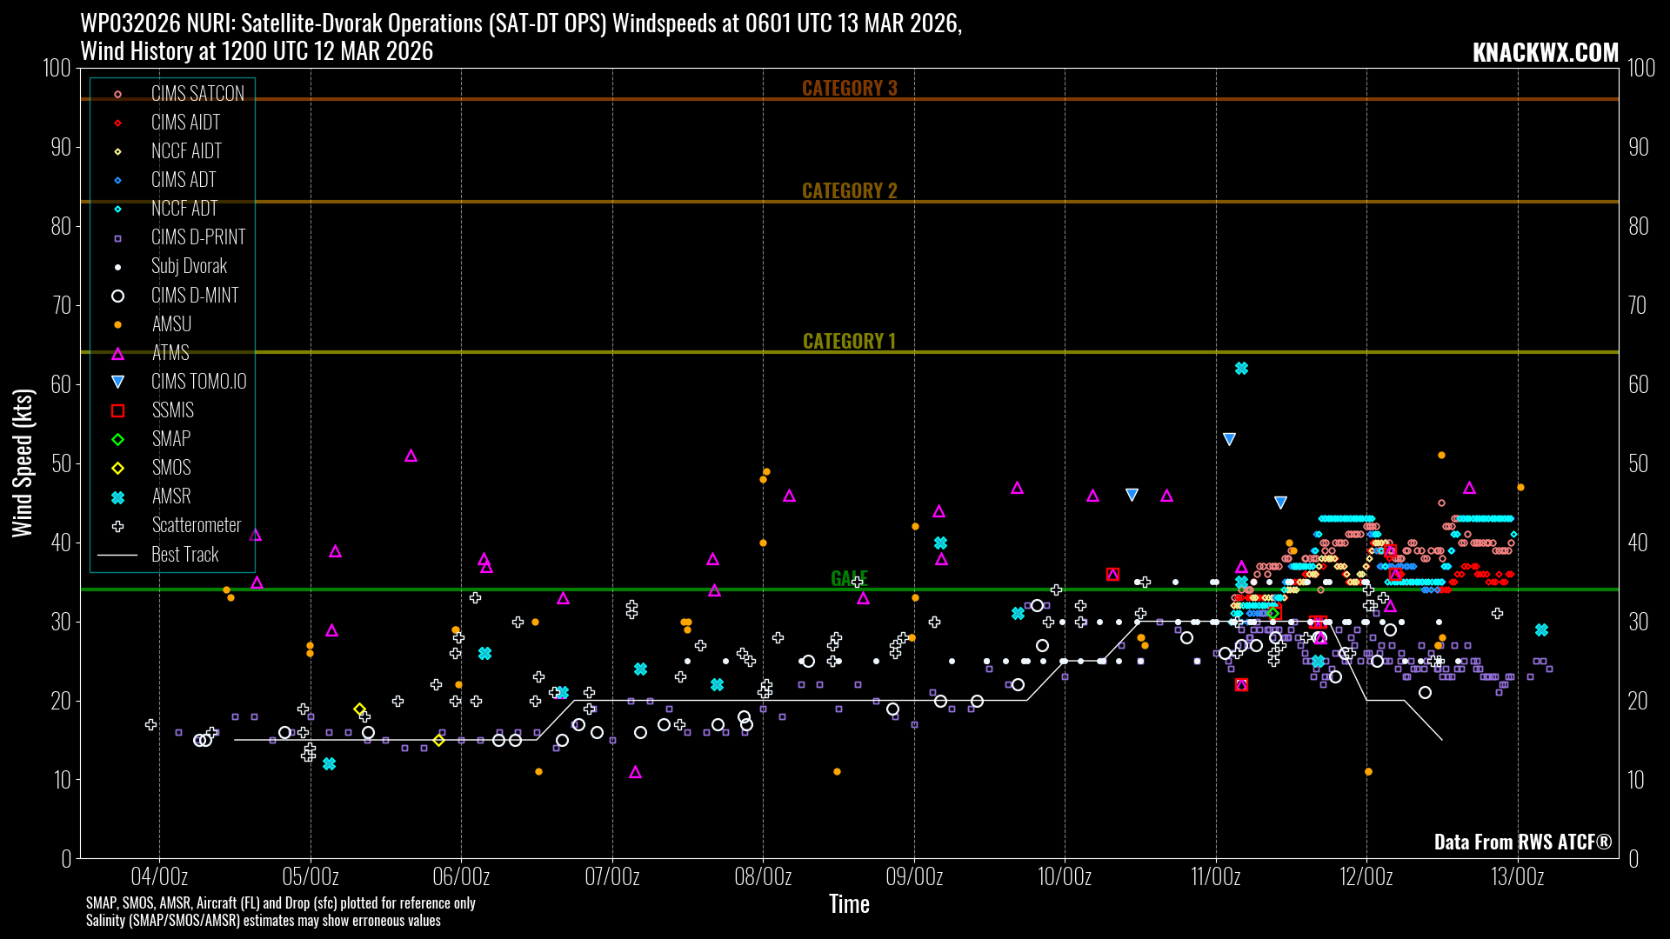Click the CATEGORY 1 threshold label
The height and width of the screenshot is (939, 1670).
point(849,341)
